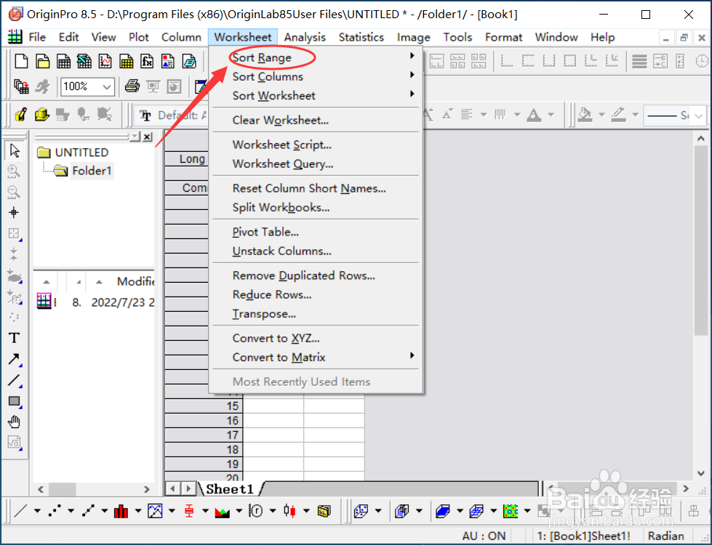Click Line plot icon

click(20, 511)
